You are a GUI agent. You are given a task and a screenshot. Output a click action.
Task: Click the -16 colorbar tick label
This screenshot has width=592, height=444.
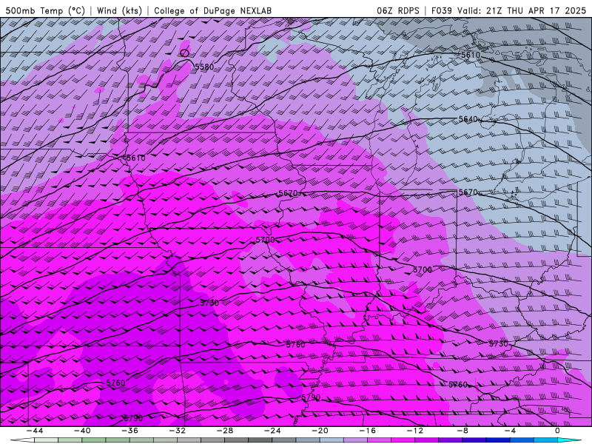(367, 431)
